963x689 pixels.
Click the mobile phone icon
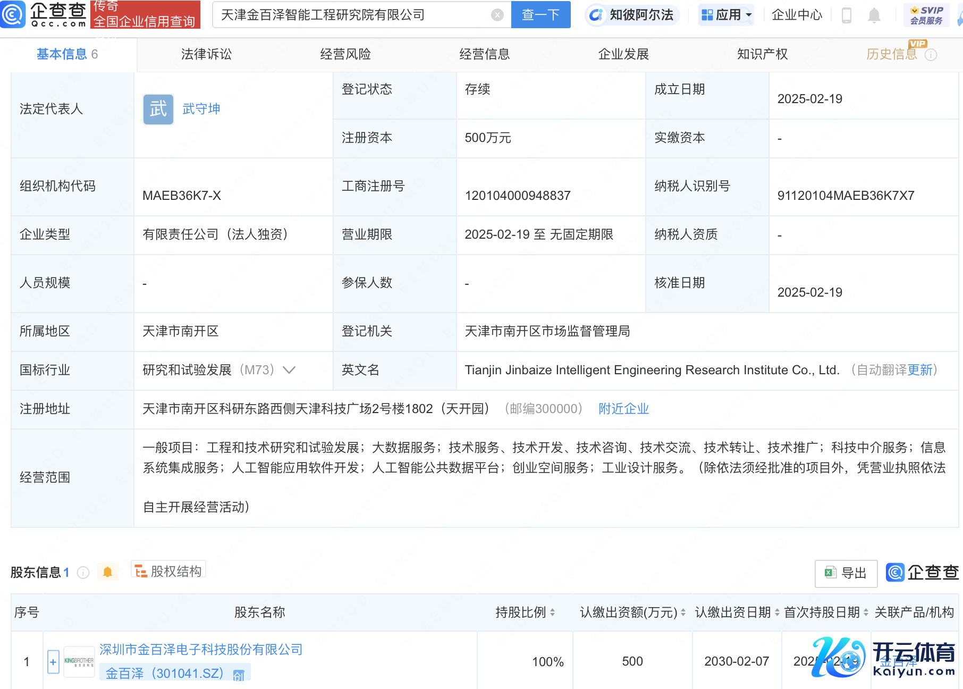[x=847, y=15]
